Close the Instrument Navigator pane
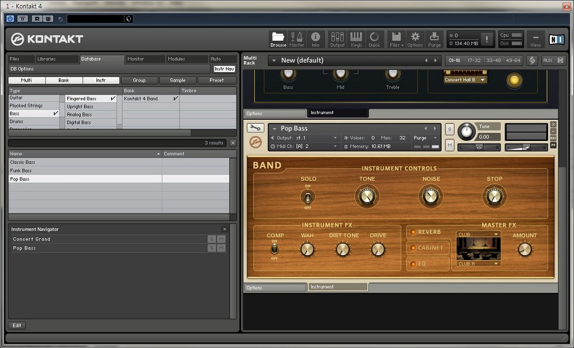This screenshot has width=574, height=348. click(225, 229)
